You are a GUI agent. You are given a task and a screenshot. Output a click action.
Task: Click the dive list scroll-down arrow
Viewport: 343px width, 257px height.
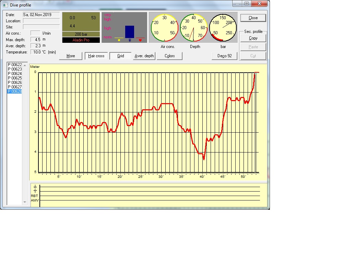click(25, 202)
